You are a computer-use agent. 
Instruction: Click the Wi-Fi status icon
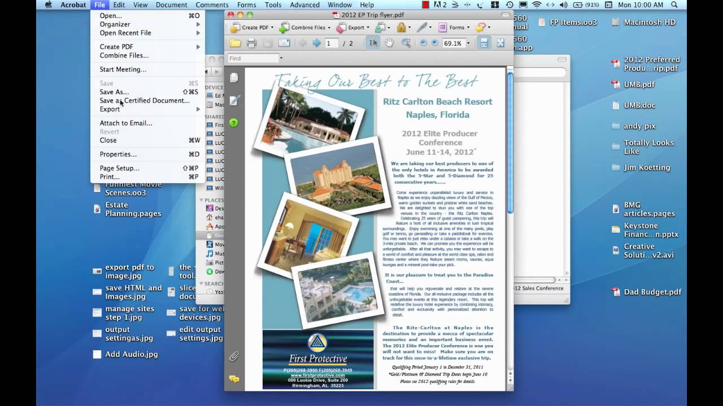point(536,5)
